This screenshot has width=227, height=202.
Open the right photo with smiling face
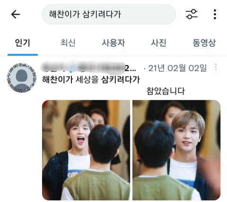(176, 150)
